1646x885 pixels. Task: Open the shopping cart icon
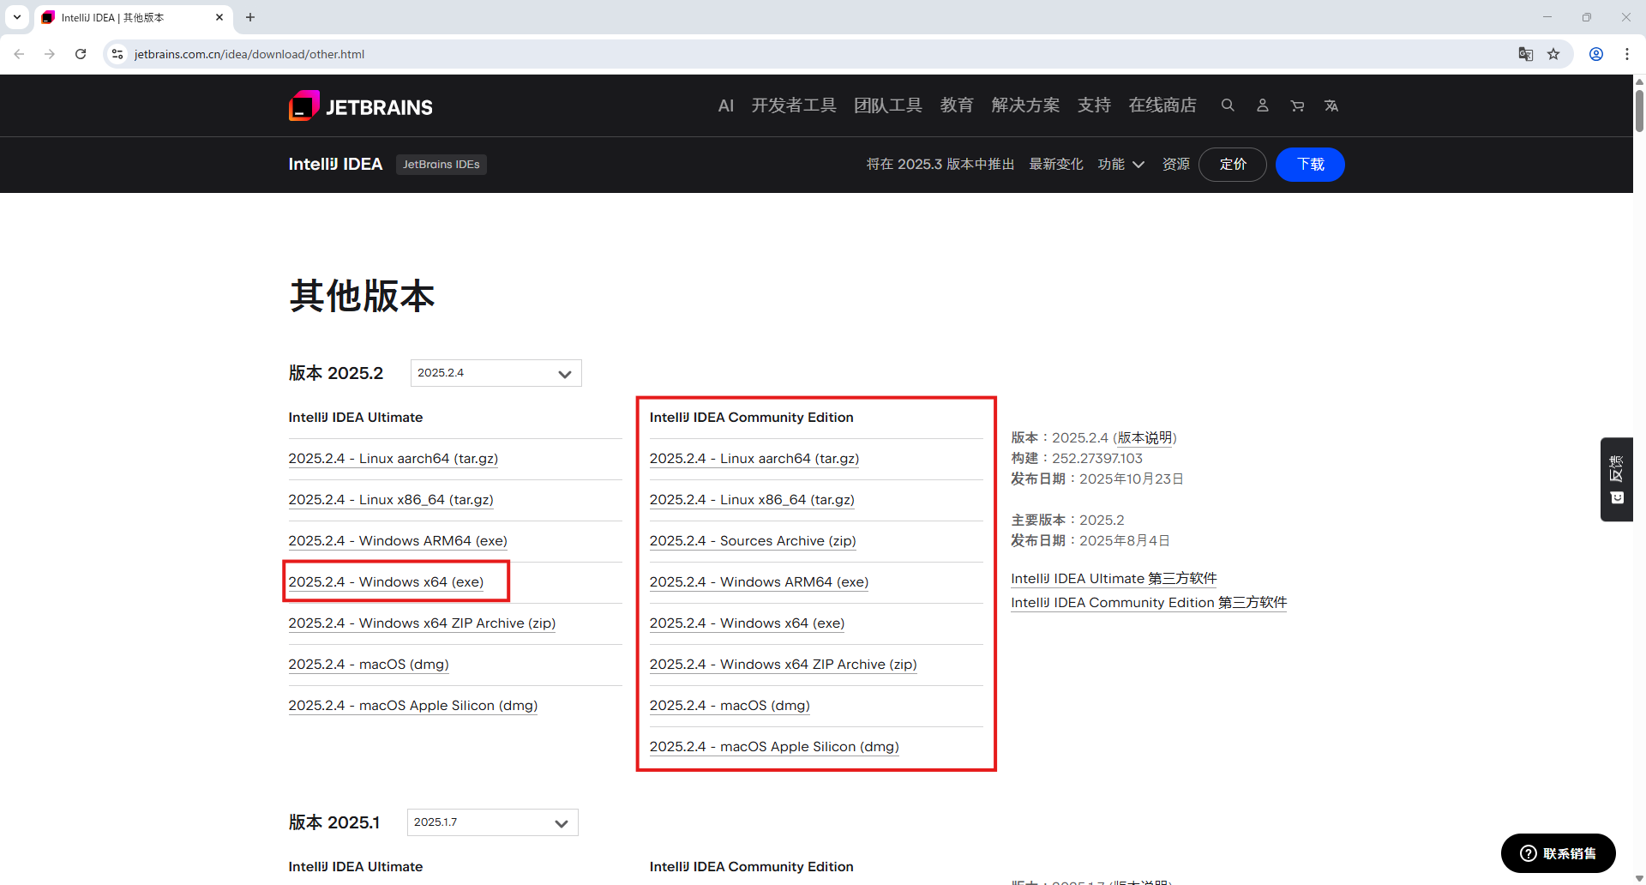click(x=1297, y=105)
